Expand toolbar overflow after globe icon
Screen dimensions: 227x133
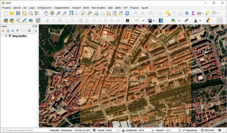(154, 21)
